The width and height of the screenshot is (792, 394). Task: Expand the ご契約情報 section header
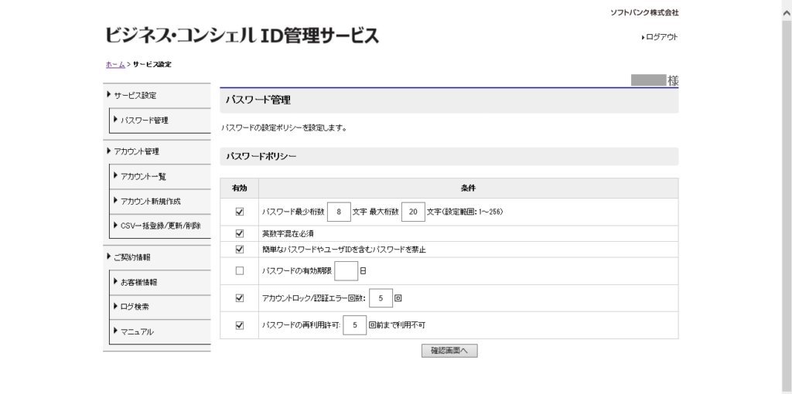131,257
